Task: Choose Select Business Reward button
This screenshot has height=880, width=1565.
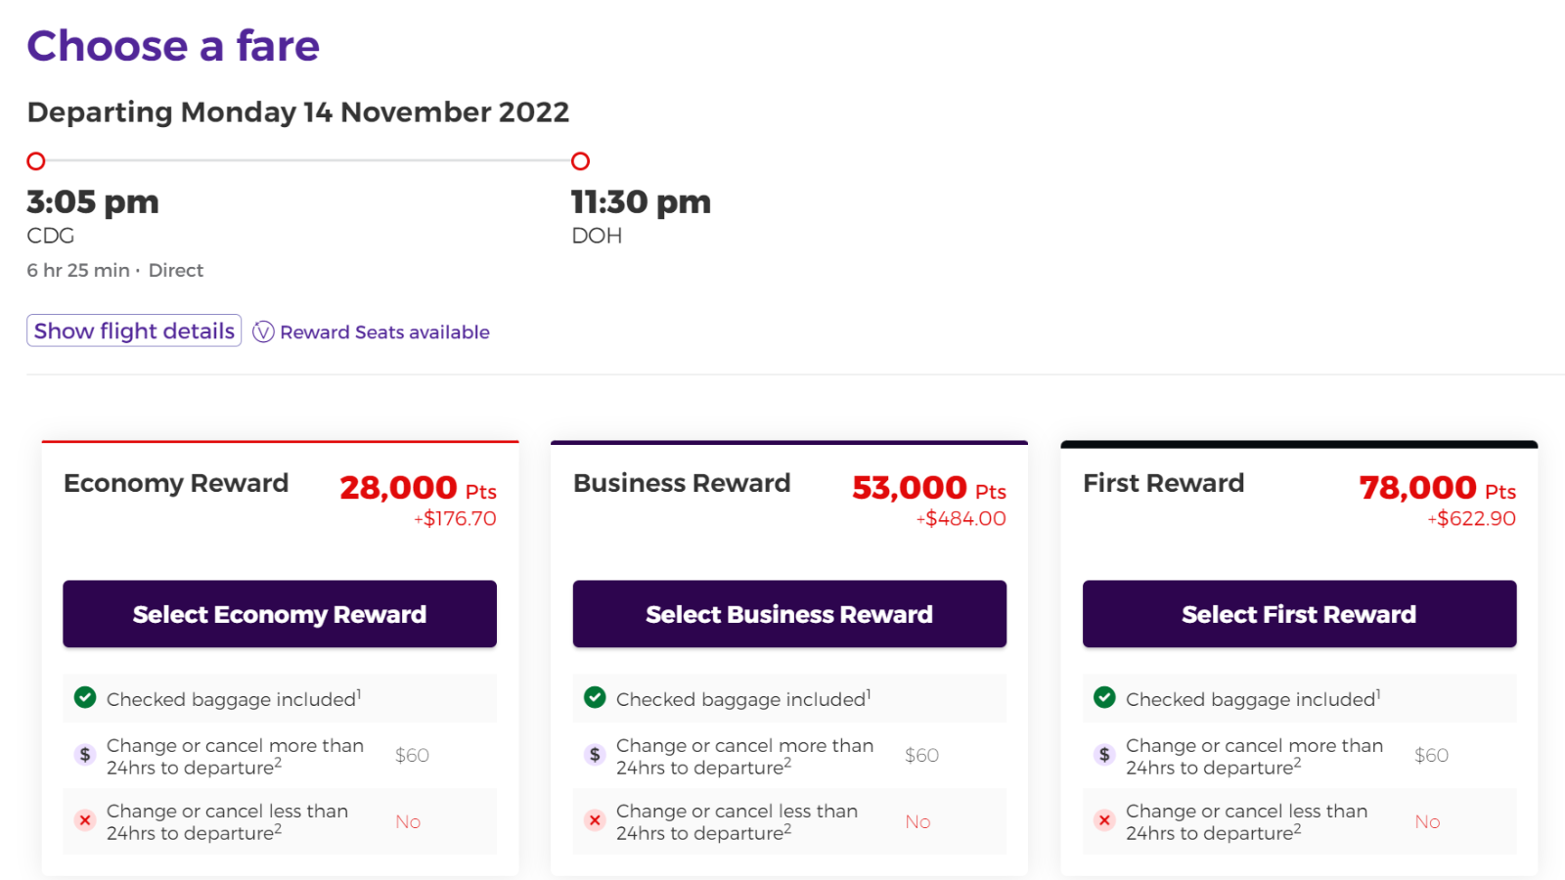Action: click(789, 614)
